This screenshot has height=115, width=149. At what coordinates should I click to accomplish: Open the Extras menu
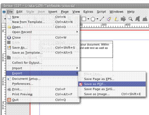pos(88,12)
